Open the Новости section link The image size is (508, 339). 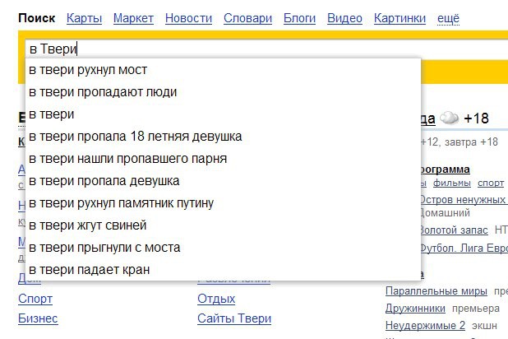point(187,17)
